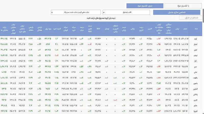
Task: Click the red trade ratio value in یاقوت row
Action: coord(159,78)
